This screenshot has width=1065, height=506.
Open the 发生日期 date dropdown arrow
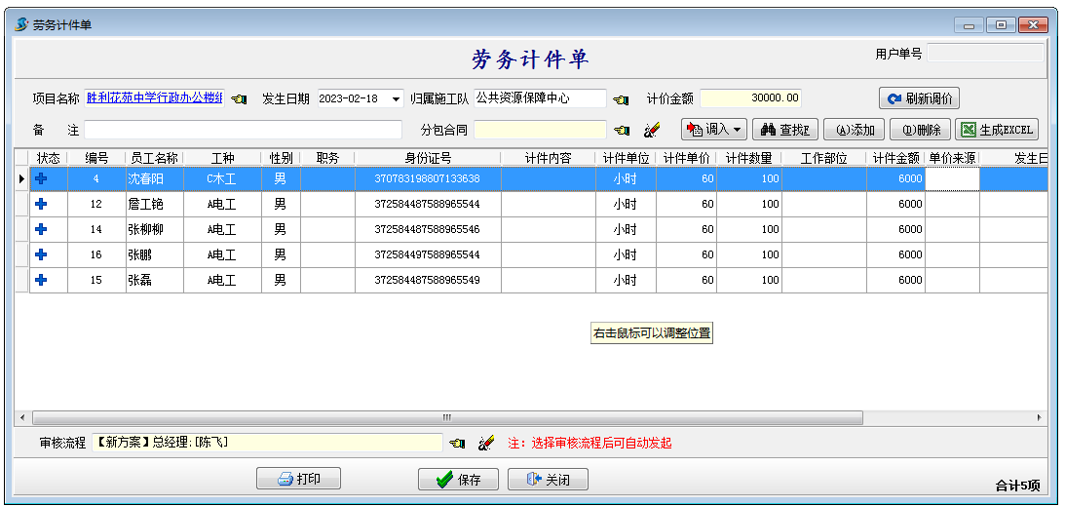coord(396,99)
